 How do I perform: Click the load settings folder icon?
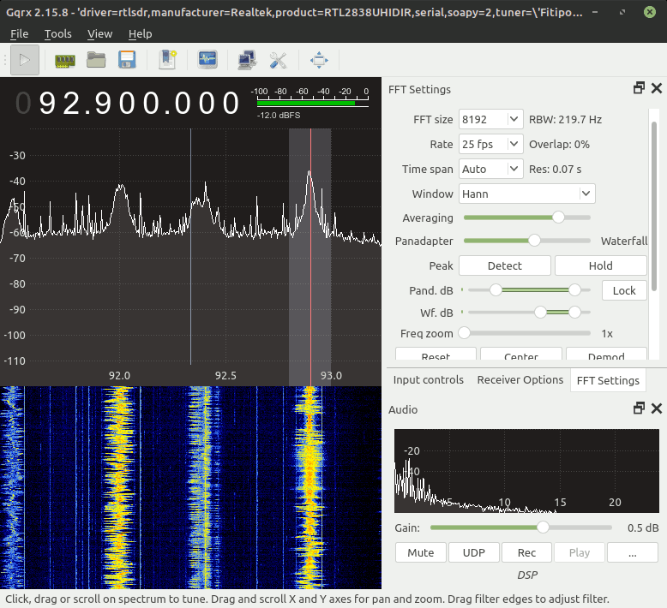click(x=96, y=60)
